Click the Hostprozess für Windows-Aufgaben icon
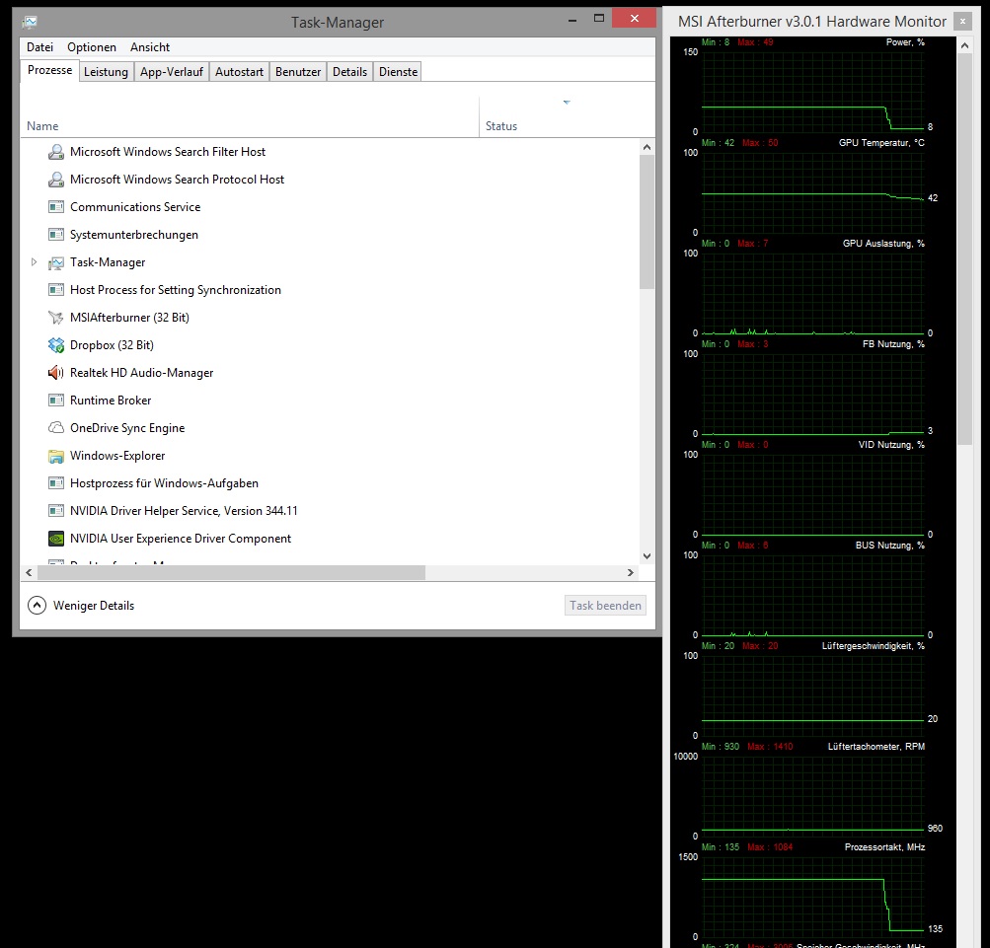This screenshot has width=990, height=948. [x=56, y=483]
